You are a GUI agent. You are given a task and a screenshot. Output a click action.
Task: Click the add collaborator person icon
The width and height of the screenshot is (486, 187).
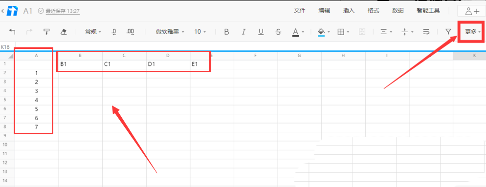coord(472,11)
